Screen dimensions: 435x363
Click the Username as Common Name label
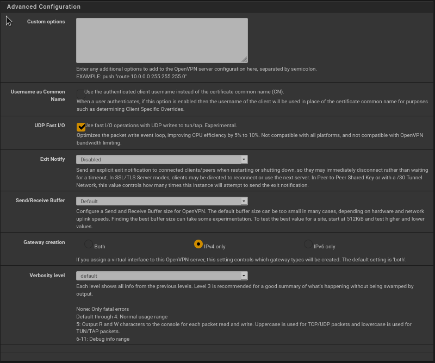pyautogui.click(x=38, y=96)
